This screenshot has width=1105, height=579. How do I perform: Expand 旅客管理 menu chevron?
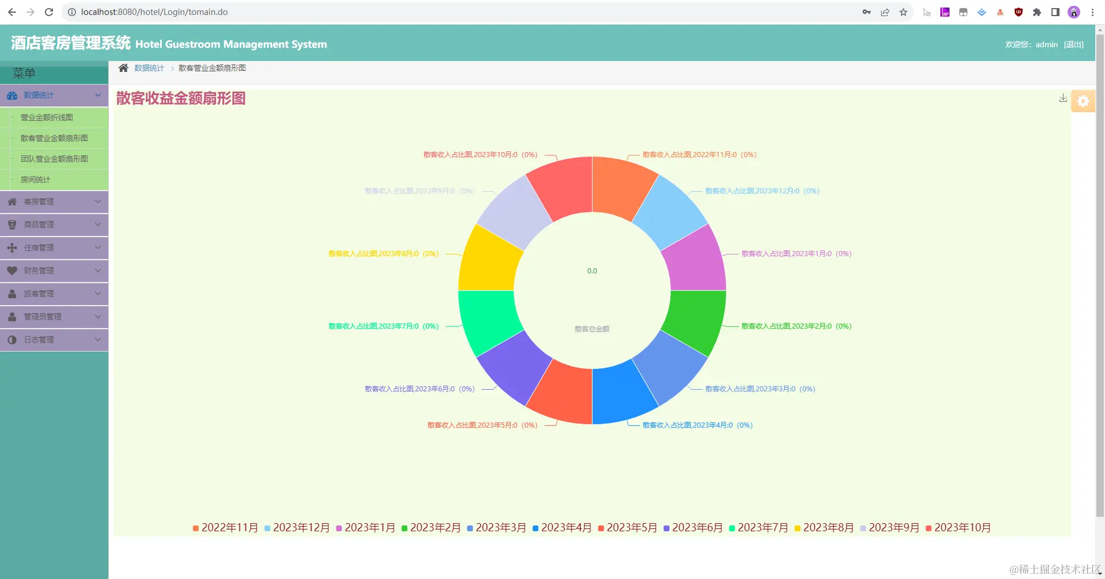tap(98, 294)
